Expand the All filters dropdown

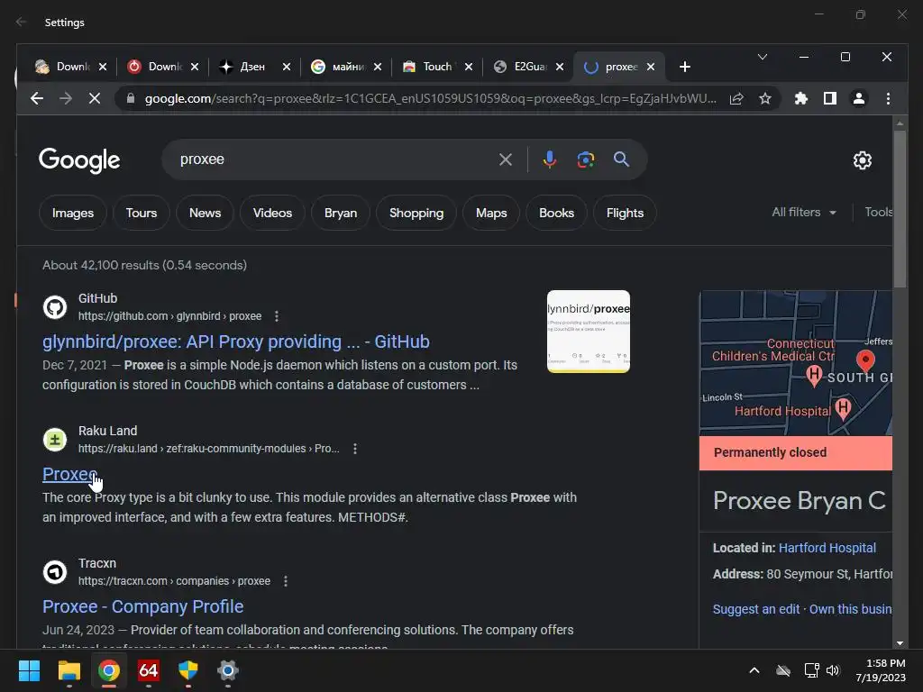click(804, 212)
